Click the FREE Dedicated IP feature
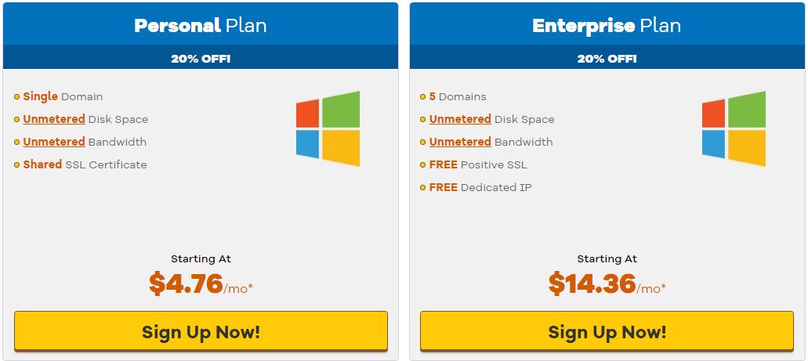The height and width of the screenshot is (361, 808). tap(480, 187)
